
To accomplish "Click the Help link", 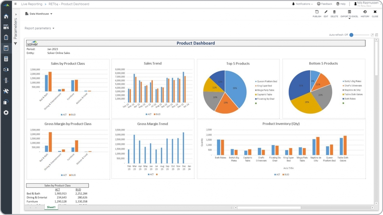I will click(341, 4).
